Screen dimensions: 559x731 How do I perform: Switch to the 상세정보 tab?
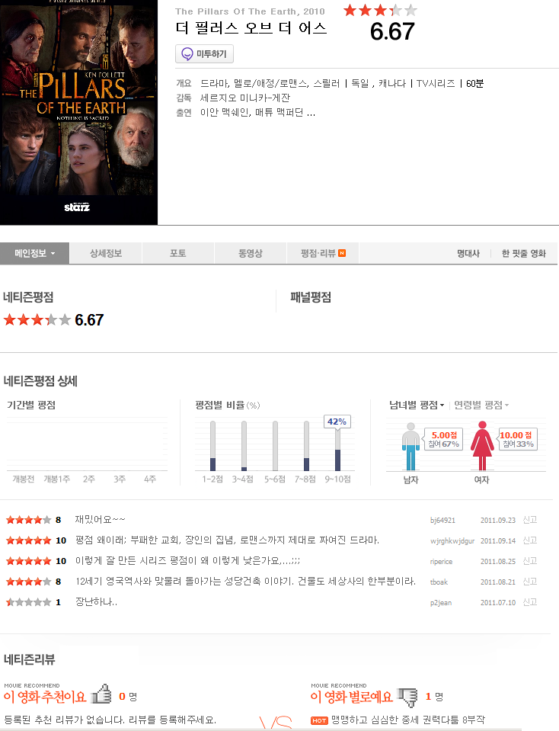106,253
